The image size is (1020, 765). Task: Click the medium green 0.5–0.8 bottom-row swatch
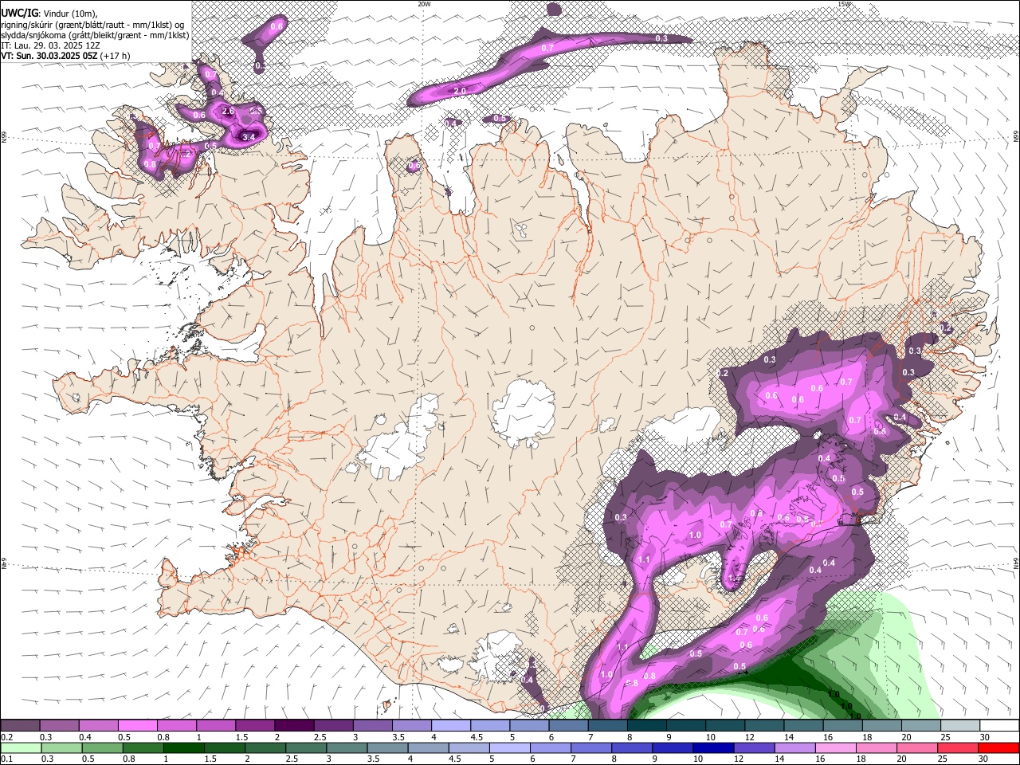102,747
